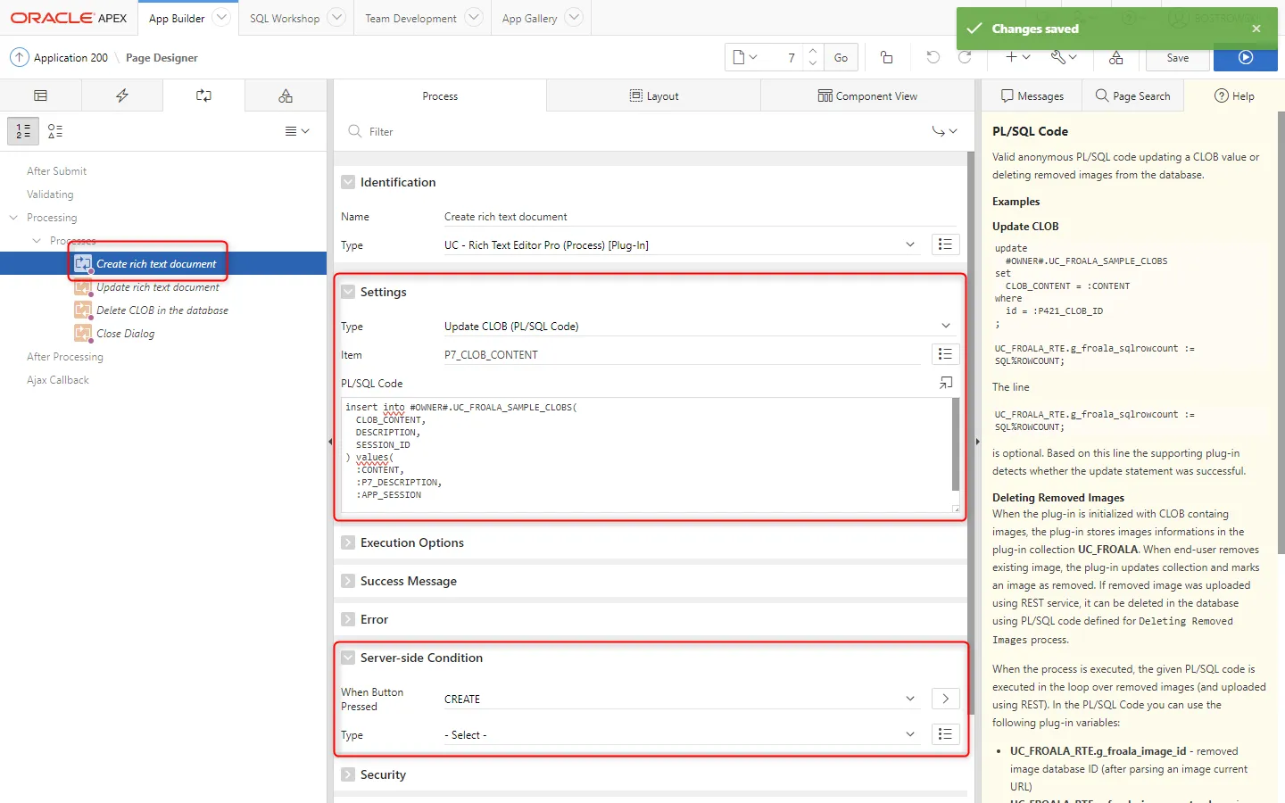Click the Run Page play button
The height and width of the screenshot is (803, 1285).
pos(1246,58)
